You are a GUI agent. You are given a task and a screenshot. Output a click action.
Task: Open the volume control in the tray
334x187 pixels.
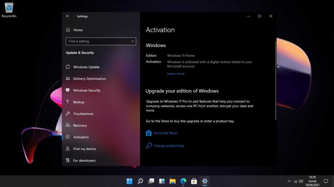[x=301, y=181]
